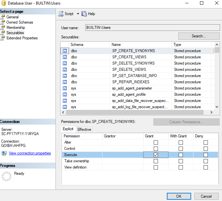Click the Name column header
This screenshot has height=201, width=222.
click(141, 45)
